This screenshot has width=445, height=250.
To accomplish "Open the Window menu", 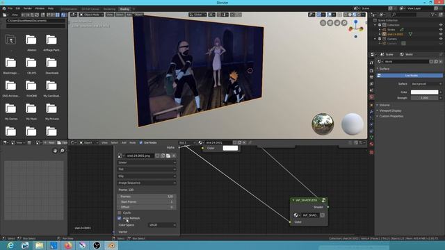I will click(40, 8).
